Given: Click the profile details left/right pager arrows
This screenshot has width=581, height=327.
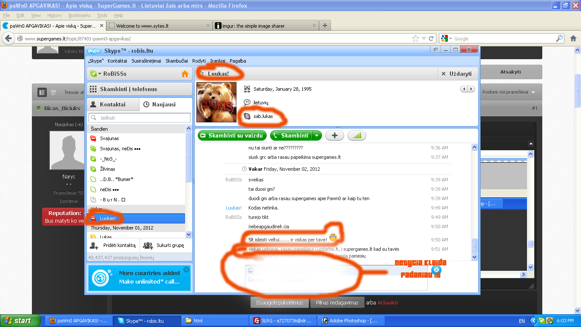Looking at the screenshot, I should (x=468, y=89).
